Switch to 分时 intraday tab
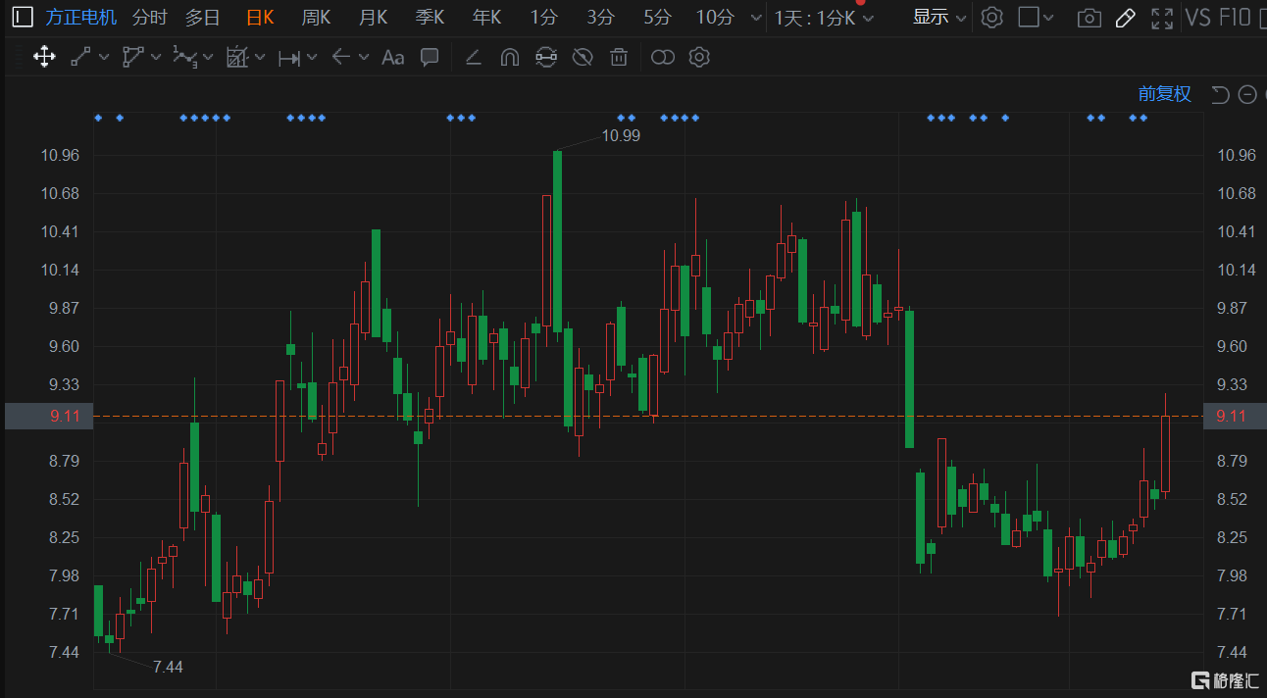1267x698 pixels. [x=149, y=17]
